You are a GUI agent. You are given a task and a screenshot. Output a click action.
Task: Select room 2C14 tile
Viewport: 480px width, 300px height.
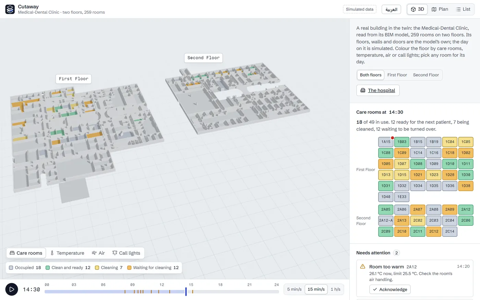click(450, 231)
